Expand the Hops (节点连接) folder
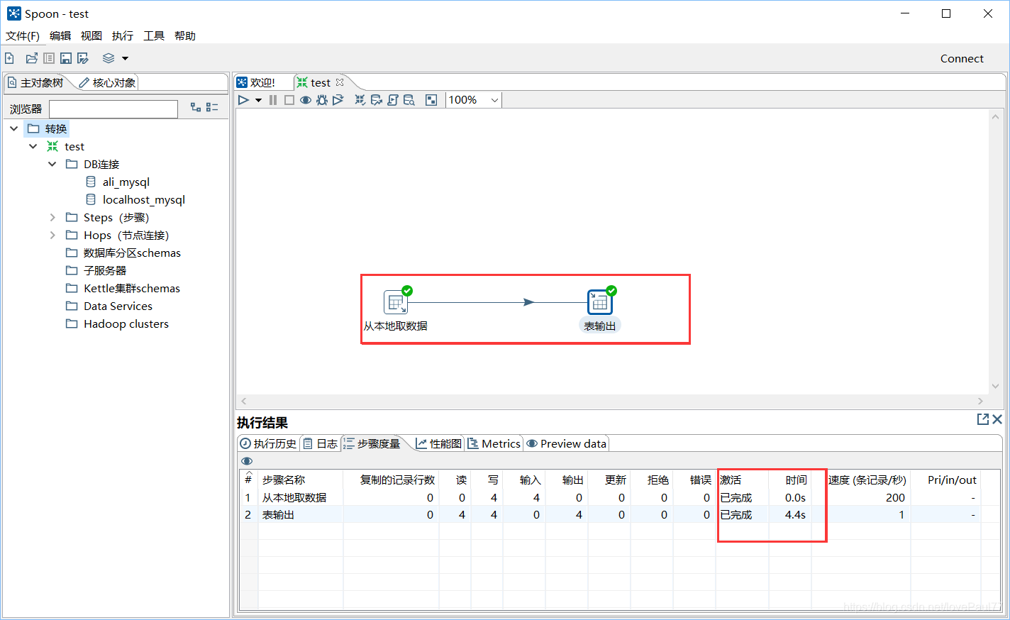 (52, 235)
